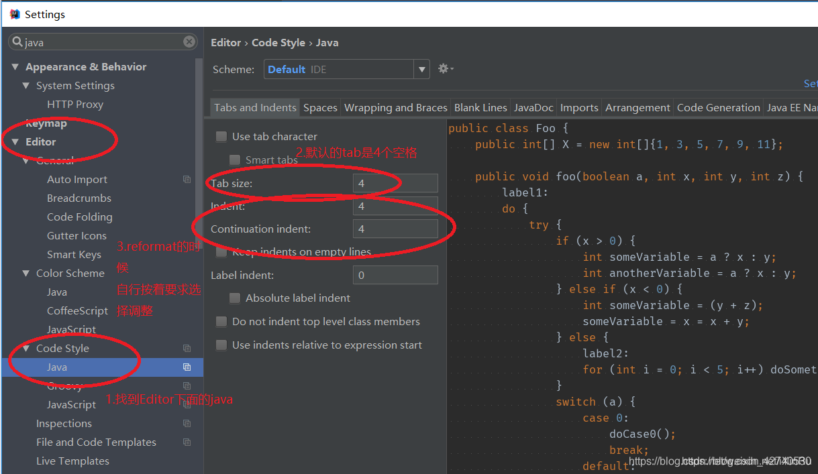Click the project-level icon beside Auto Import
The height and width of the screenshot is (474, 818).
[x=187, y=180]
